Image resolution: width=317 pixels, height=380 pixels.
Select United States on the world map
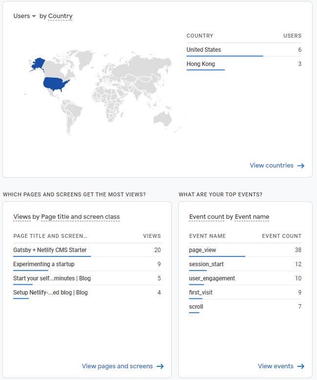click(x=57, y=84)
